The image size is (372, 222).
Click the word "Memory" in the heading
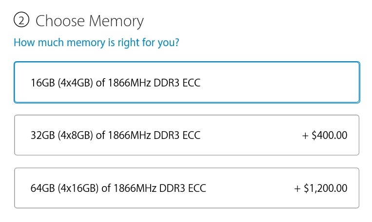(117, 21)
